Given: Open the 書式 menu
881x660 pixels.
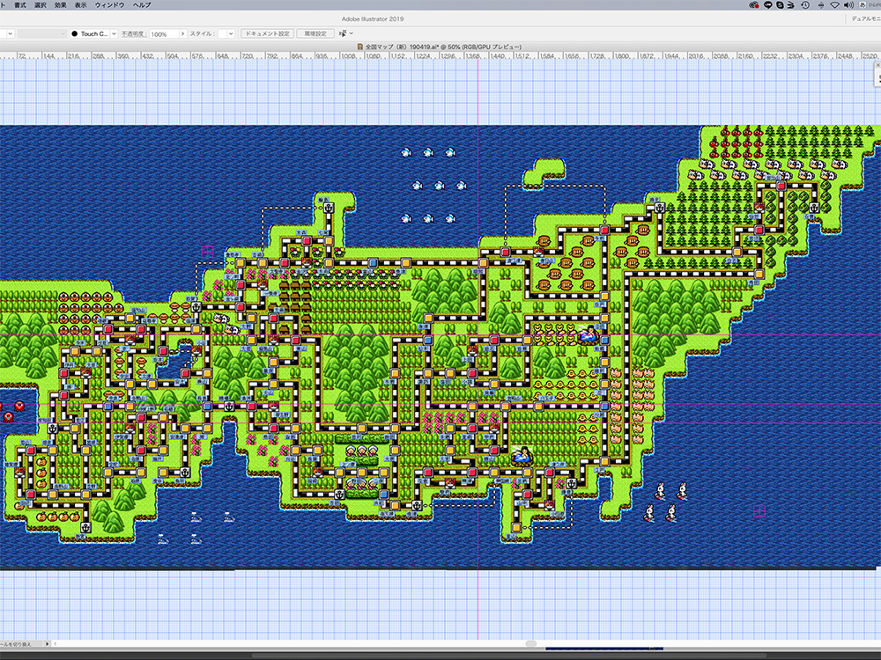Looking at the screenshot, I should click(19, 5).
